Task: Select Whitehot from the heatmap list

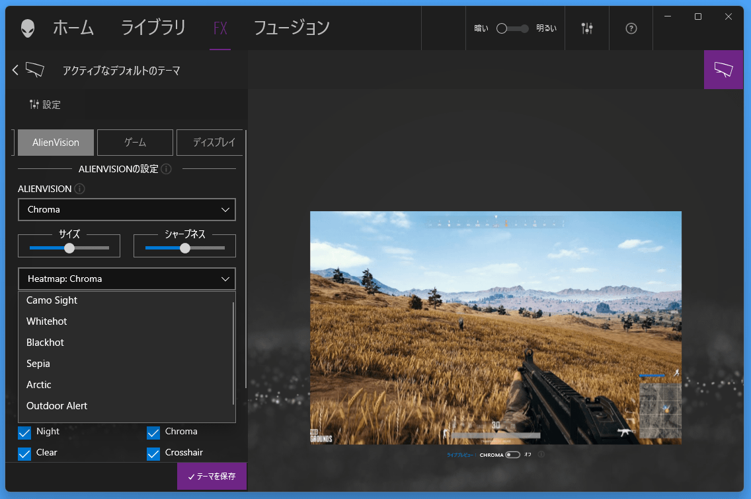Action: point(126,321)
